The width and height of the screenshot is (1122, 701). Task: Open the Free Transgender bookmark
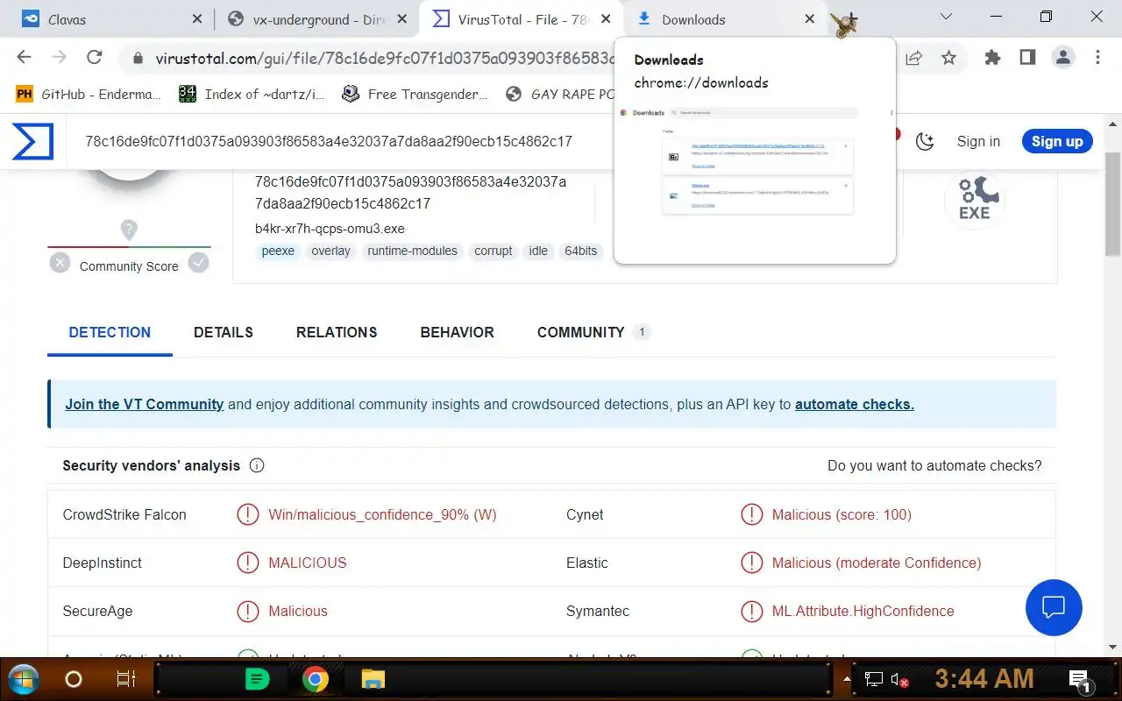[415, 94]
